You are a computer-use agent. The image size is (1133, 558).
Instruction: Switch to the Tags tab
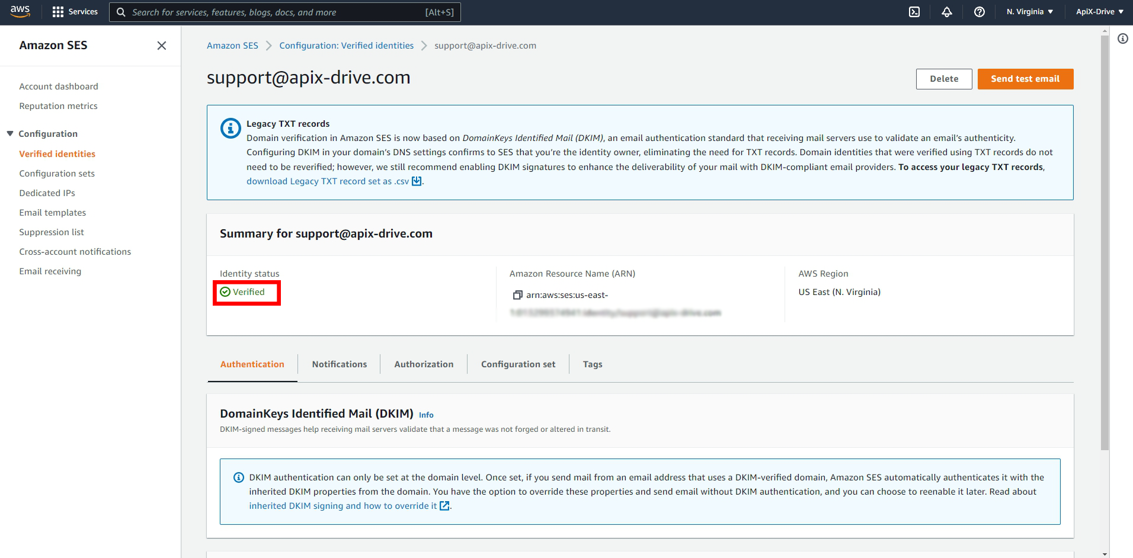593,364
